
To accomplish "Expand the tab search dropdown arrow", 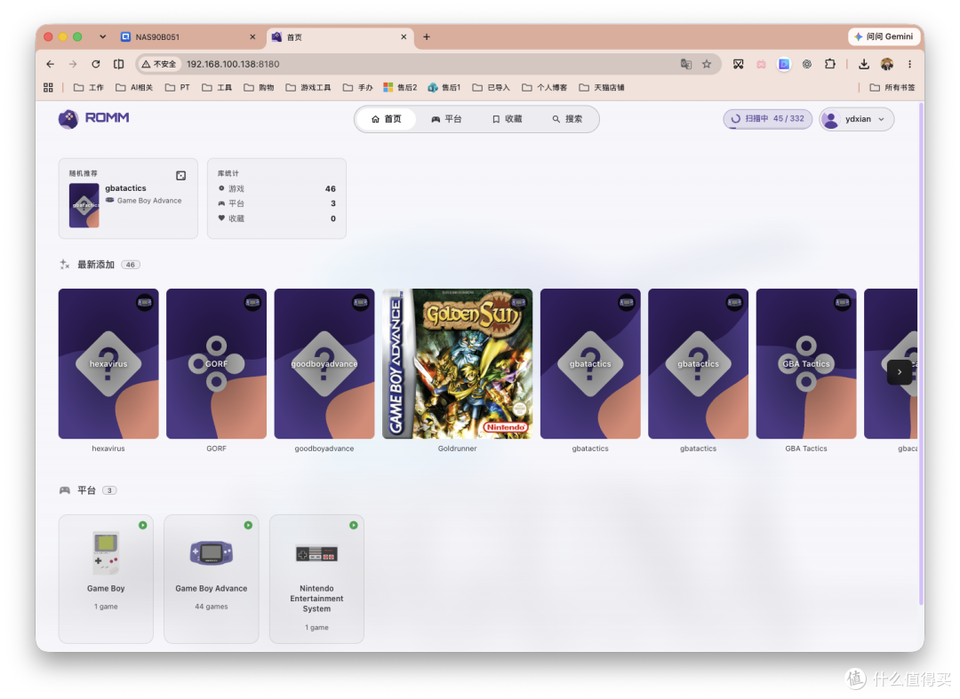I will coord(102,36).
